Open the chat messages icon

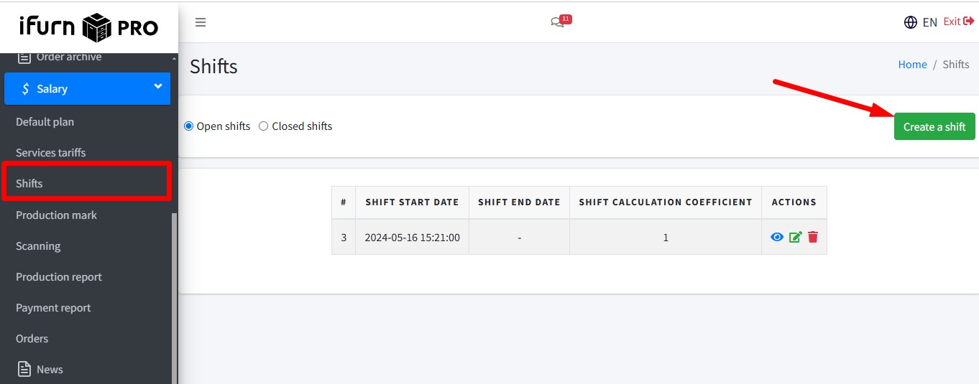(x=557, y=22)
